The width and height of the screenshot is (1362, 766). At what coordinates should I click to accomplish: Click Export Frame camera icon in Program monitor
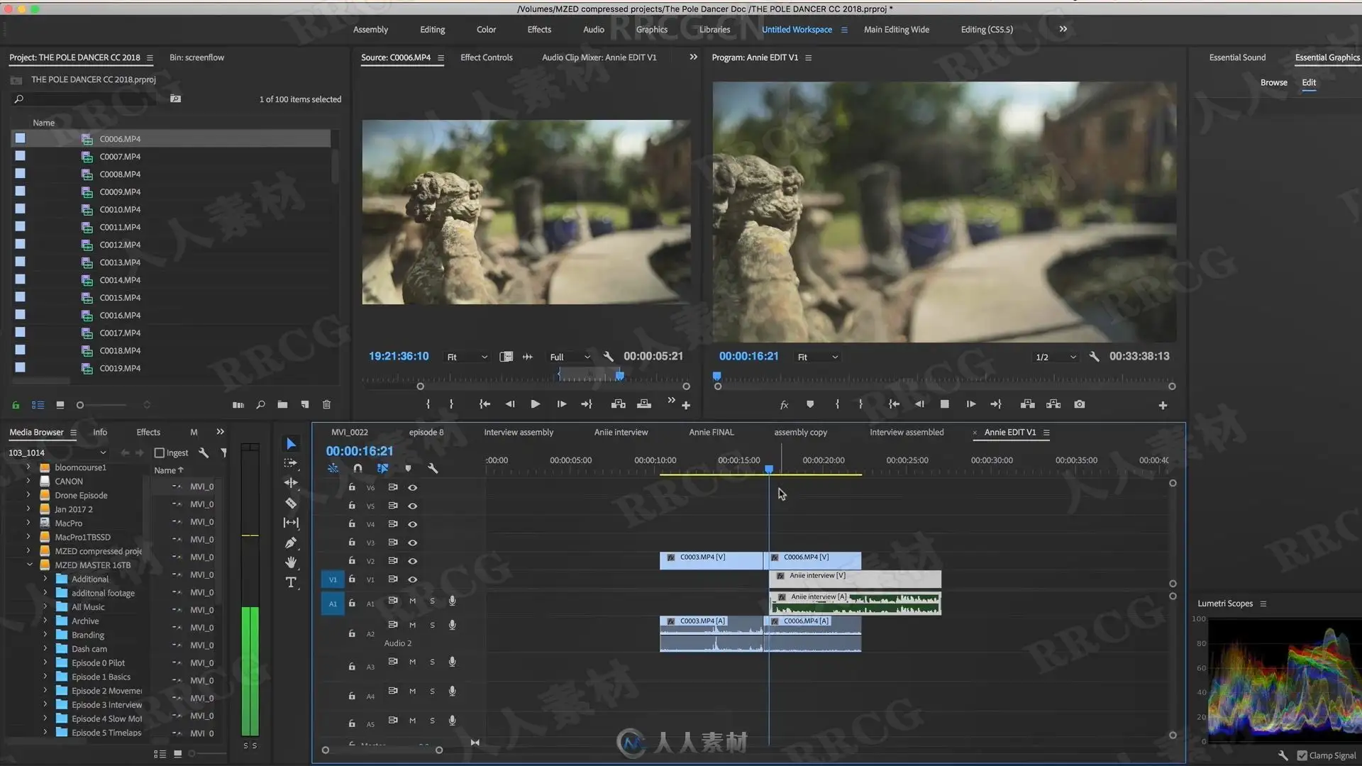click(x=1079, y=404)
